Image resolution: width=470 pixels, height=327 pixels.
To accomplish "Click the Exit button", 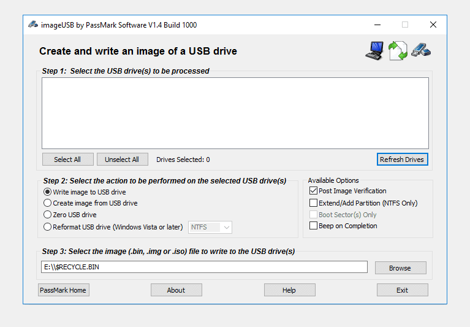I will pyautogui.click(x=402, y=290).
